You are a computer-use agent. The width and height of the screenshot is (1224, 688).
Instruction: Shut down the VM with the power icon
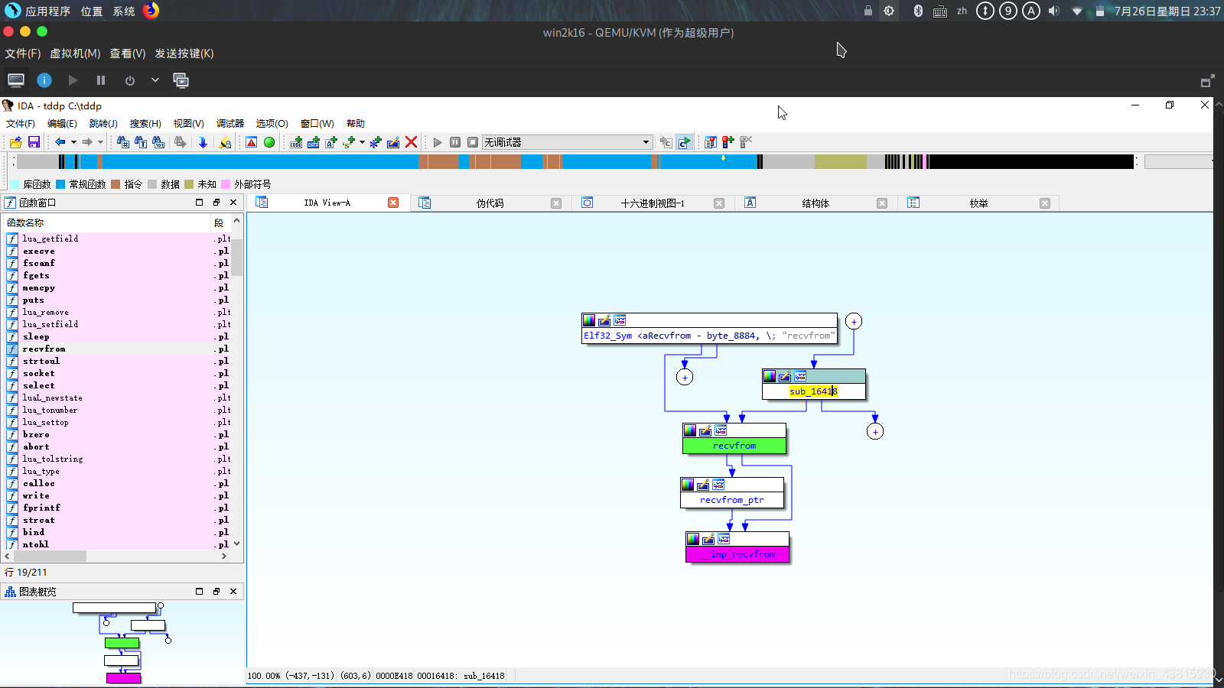coord(130,80)
